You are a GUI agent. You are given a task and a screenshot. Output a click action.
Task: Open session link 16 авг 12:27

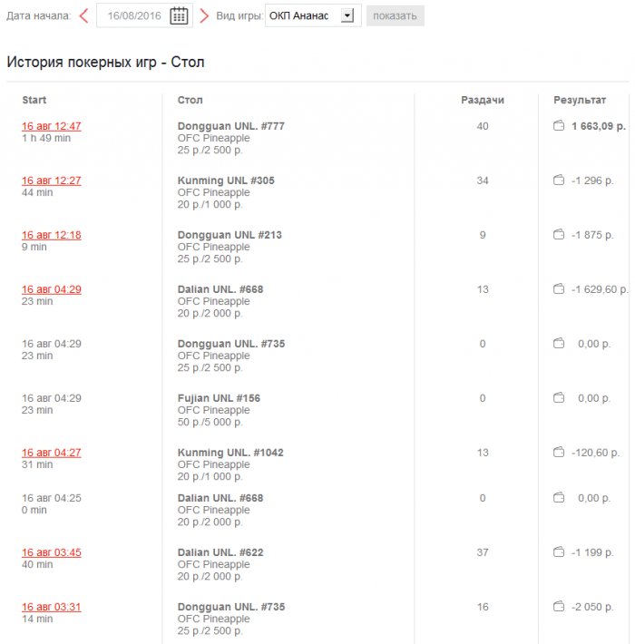52,181
